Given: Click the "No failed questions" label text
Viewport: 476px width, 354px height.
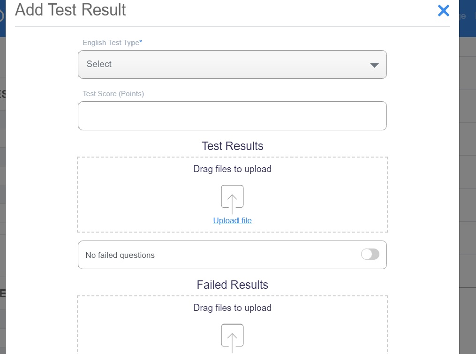Looking at the screenshot, I should point(120,256).
